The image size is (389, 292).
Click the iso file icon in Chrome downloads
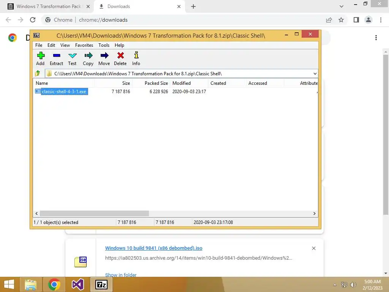point(81,262)
